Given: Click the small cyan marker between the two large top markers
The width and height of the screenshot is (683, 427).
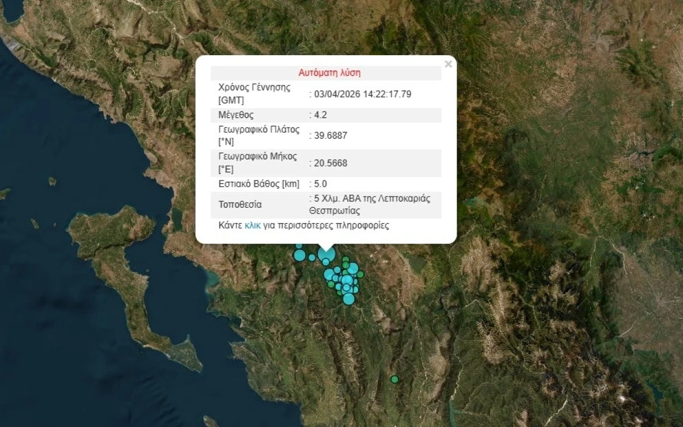Looking at the screenshot, I should [312, 258].
